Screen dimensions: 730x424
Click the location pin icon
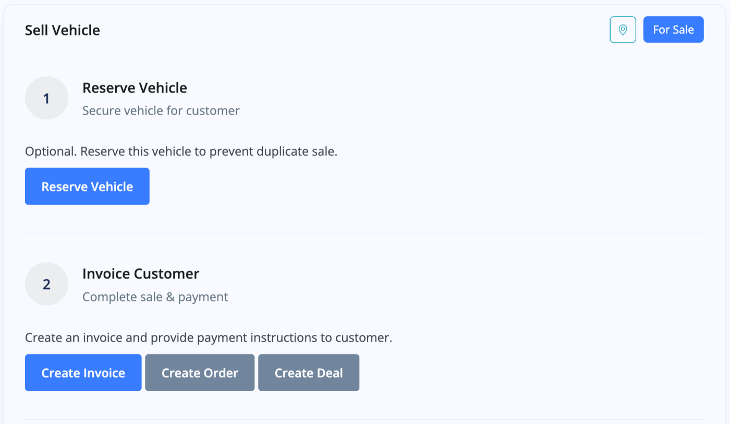(623, 30)
